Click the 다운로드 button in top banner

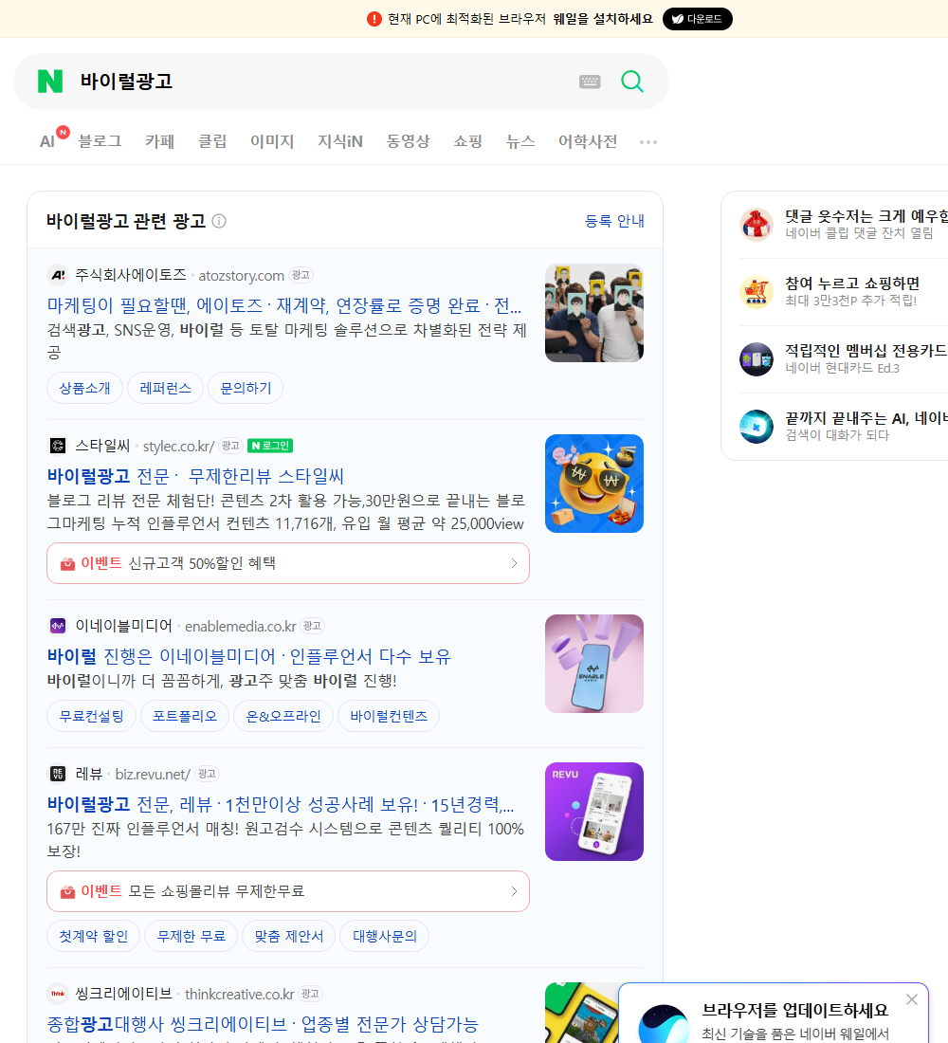coord(697,19)
